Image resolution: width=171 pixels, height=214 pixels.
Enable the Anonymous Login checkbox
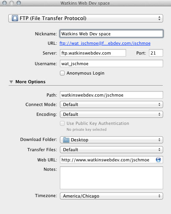click(x=62, y=73)
